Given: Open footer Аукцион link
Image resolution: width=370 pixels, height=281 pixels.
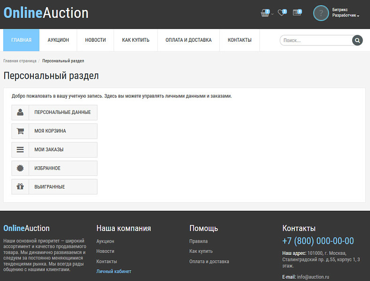Looking at the screenshot, I should pos(105,241).
